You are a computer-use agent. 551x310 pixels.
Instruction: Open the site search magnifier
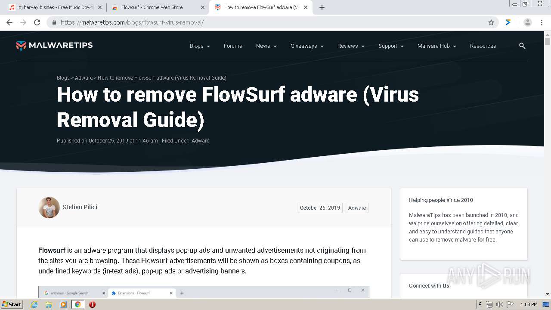(522, 46)
